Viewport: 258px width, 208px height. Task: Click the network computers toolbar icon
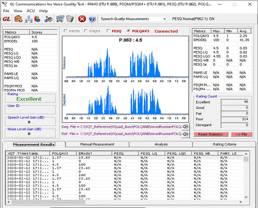[x=28, y=19]
